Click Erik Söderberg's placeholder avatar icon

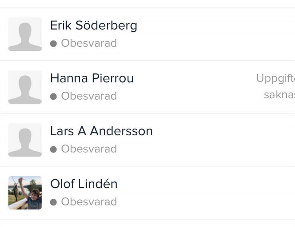tap(25, 34)
